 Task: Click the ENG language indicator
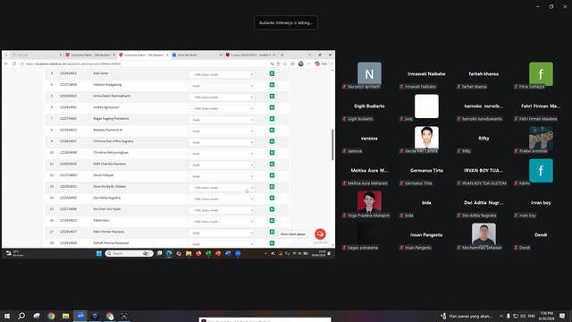[x=532, y=316]
